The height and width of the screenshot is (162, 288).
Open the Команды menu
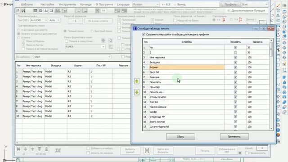pos(86,4)
